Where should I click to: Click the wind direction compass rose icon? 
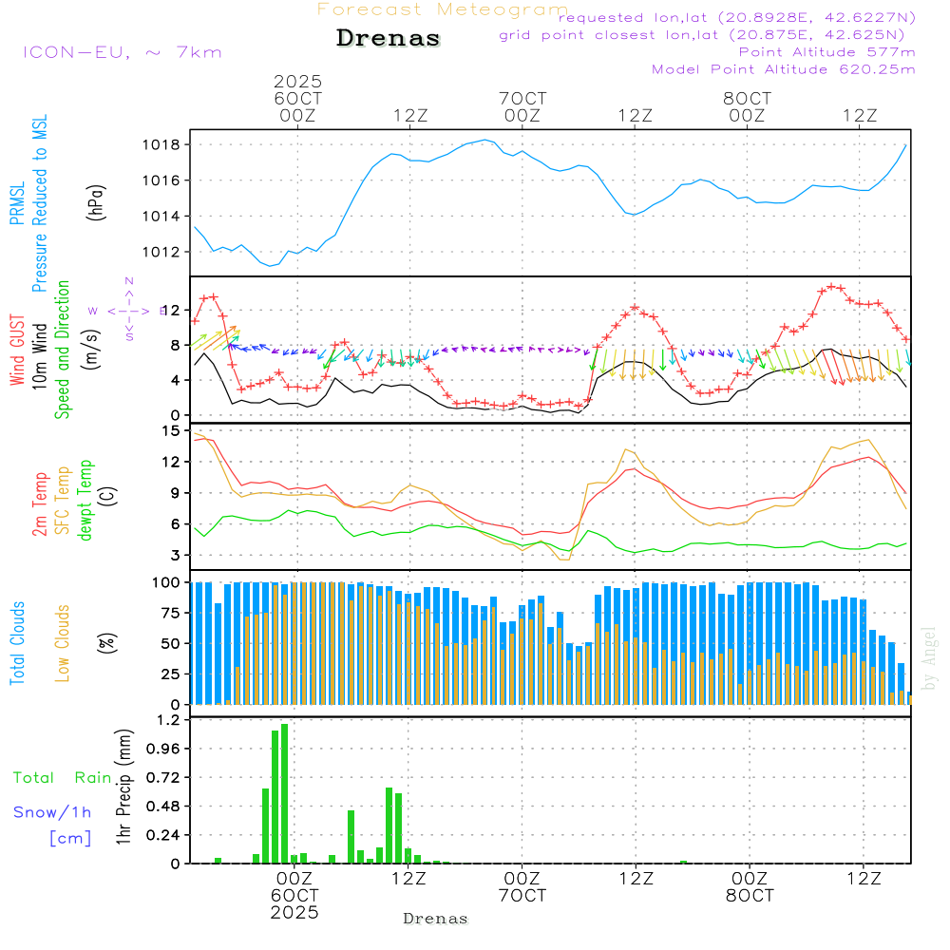click(129, 310)
